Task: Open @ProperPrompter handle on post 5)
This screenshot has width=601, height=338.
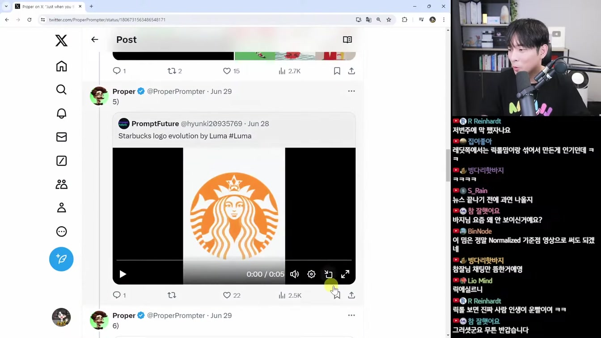Action: coord(176,91)
